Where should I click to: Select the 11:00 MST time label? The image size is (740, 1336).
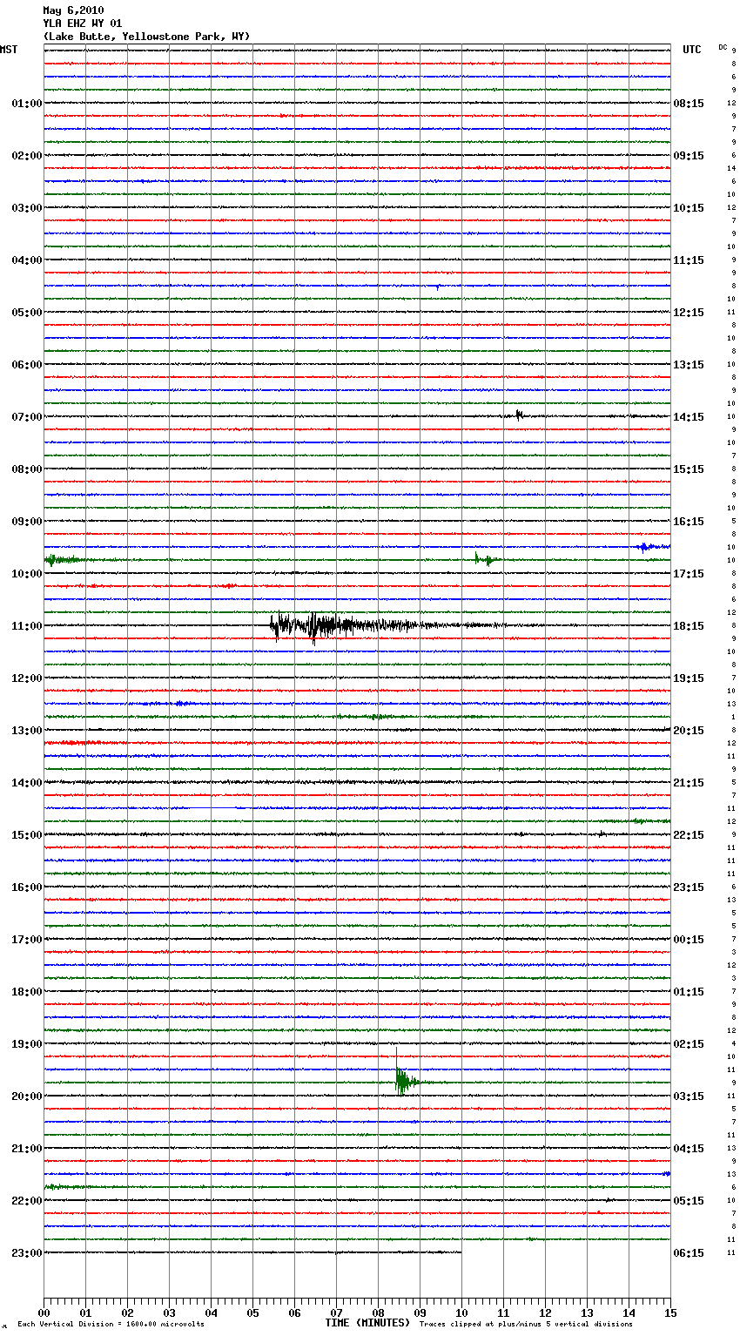pyautogui.click(x=26, y=626)
